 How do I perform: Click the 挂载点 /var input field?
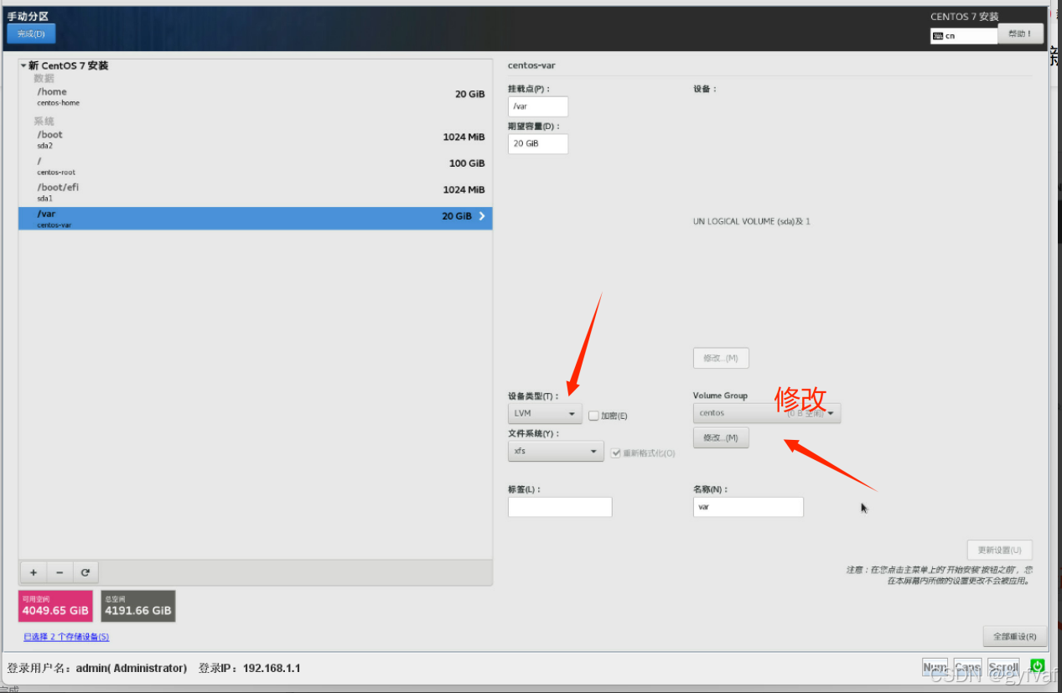click(x=538, y=106)
